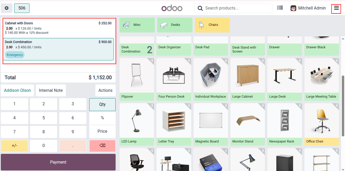345x171 pixels.
Task: Show info icon on Large Cabinet
Action: [263, 60]
